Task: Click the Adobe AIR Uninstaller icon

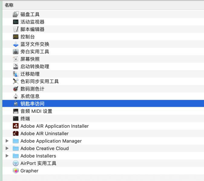Action: [x=16, y=133]
